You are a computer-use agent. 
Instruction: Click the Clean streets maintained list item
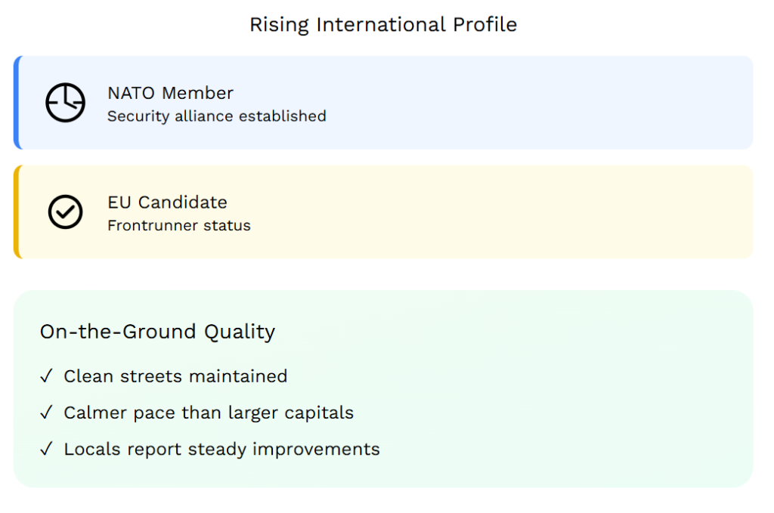point(175,375)
